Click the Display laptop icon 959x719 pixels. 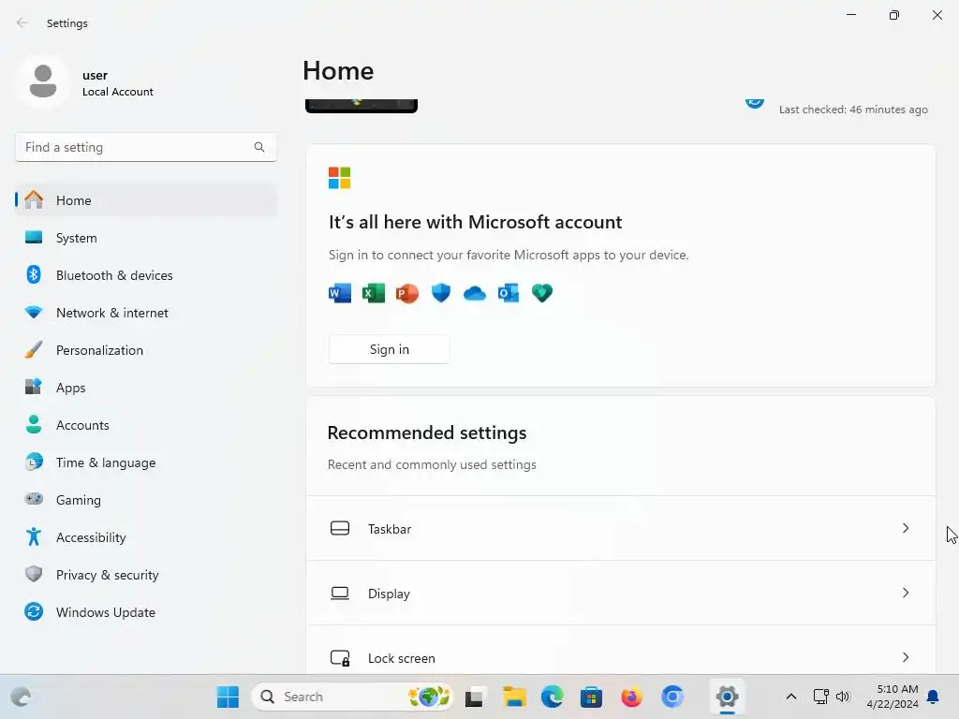340,593
